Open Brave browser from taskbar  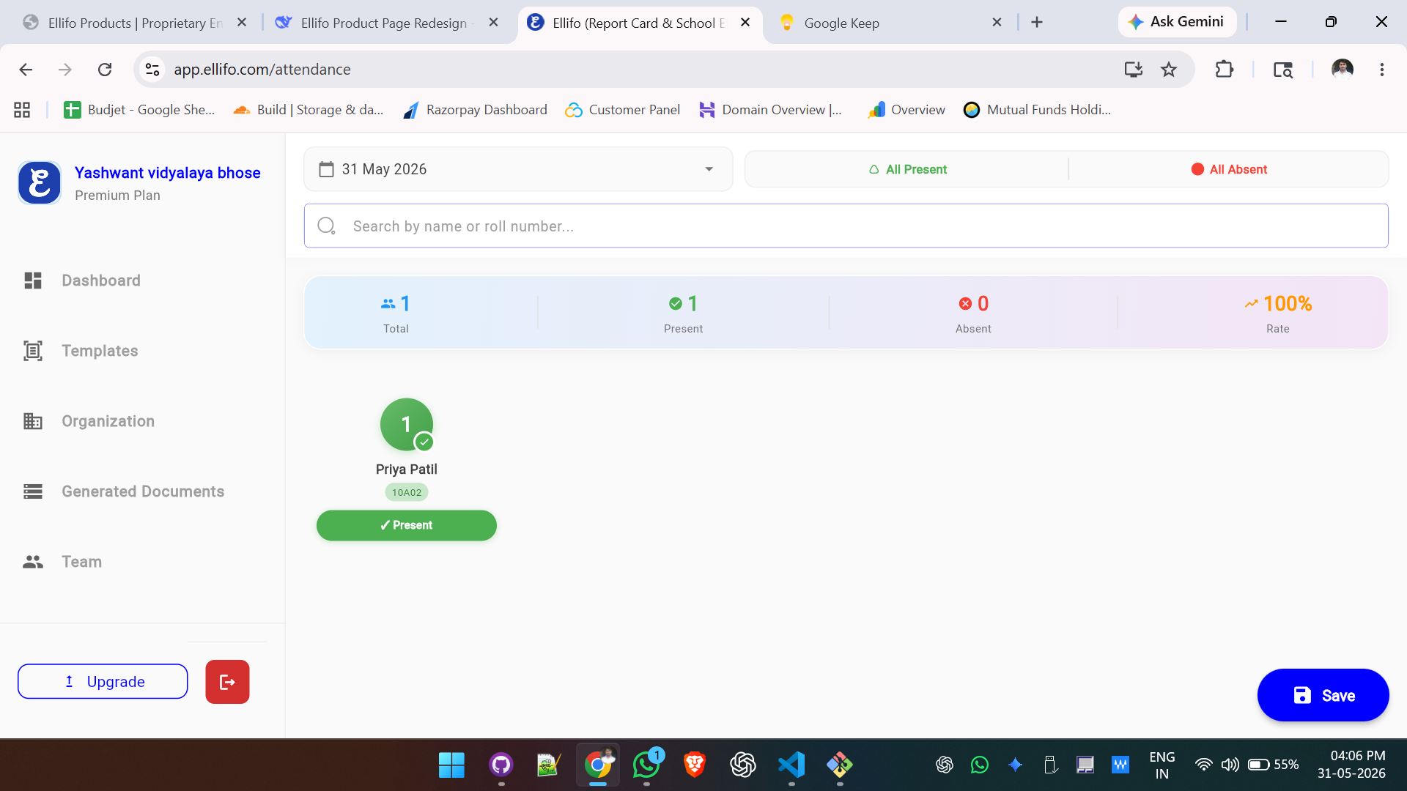tap(695, 765)
